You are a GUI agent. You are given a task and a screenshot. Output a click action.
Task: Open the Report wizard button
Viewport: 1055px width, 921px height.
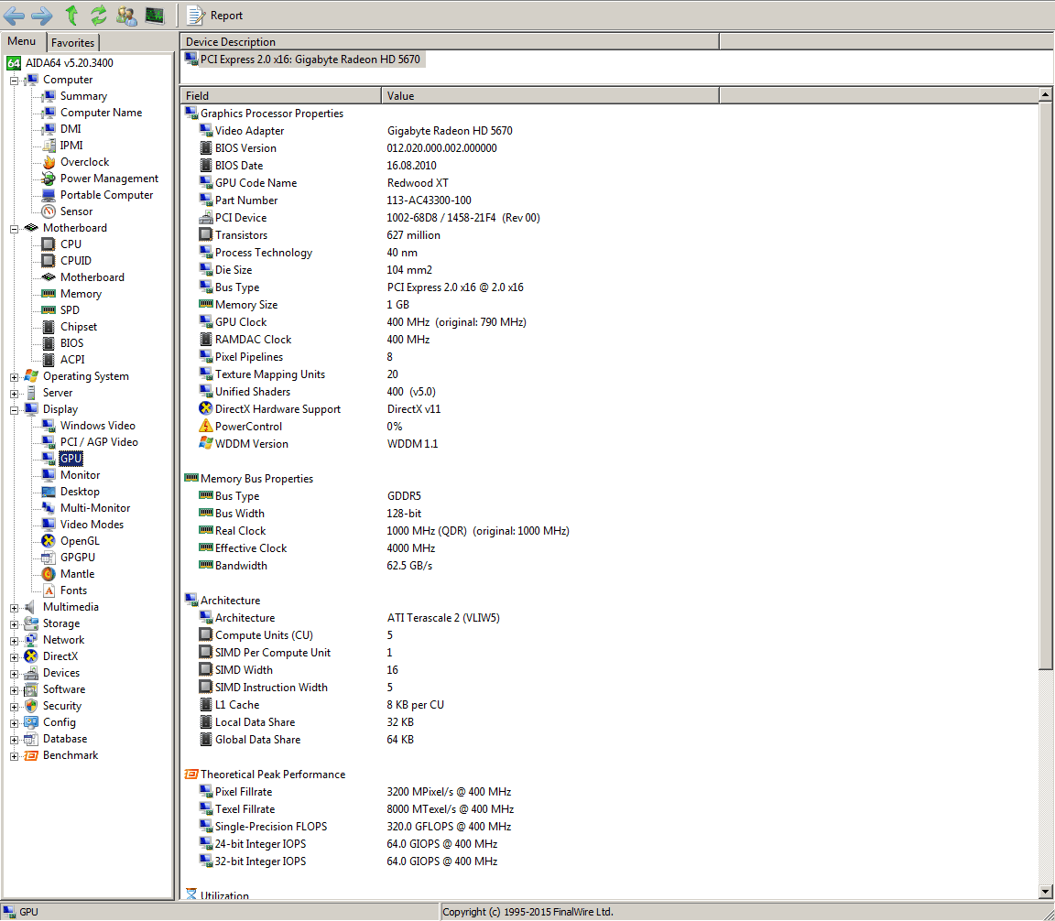click(x=215, y=15)
